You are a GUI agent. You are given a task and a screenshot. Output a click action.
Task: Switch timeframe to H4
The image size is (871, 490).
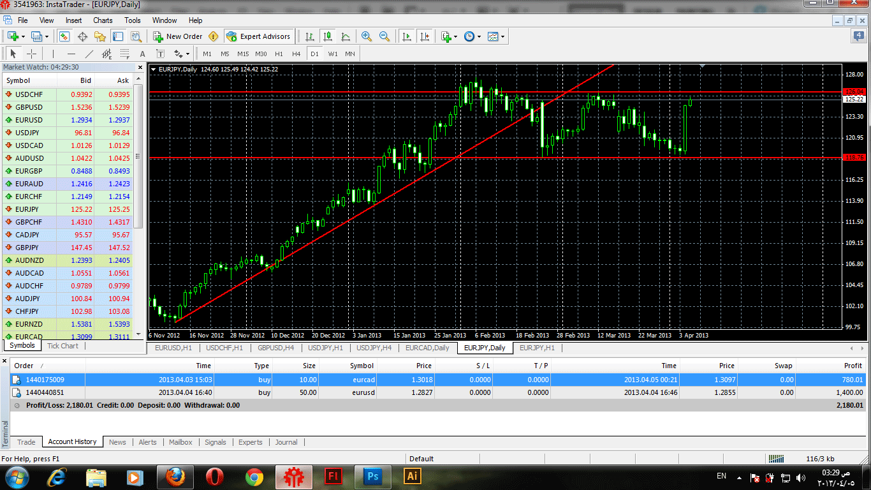(x=296, y=54)
